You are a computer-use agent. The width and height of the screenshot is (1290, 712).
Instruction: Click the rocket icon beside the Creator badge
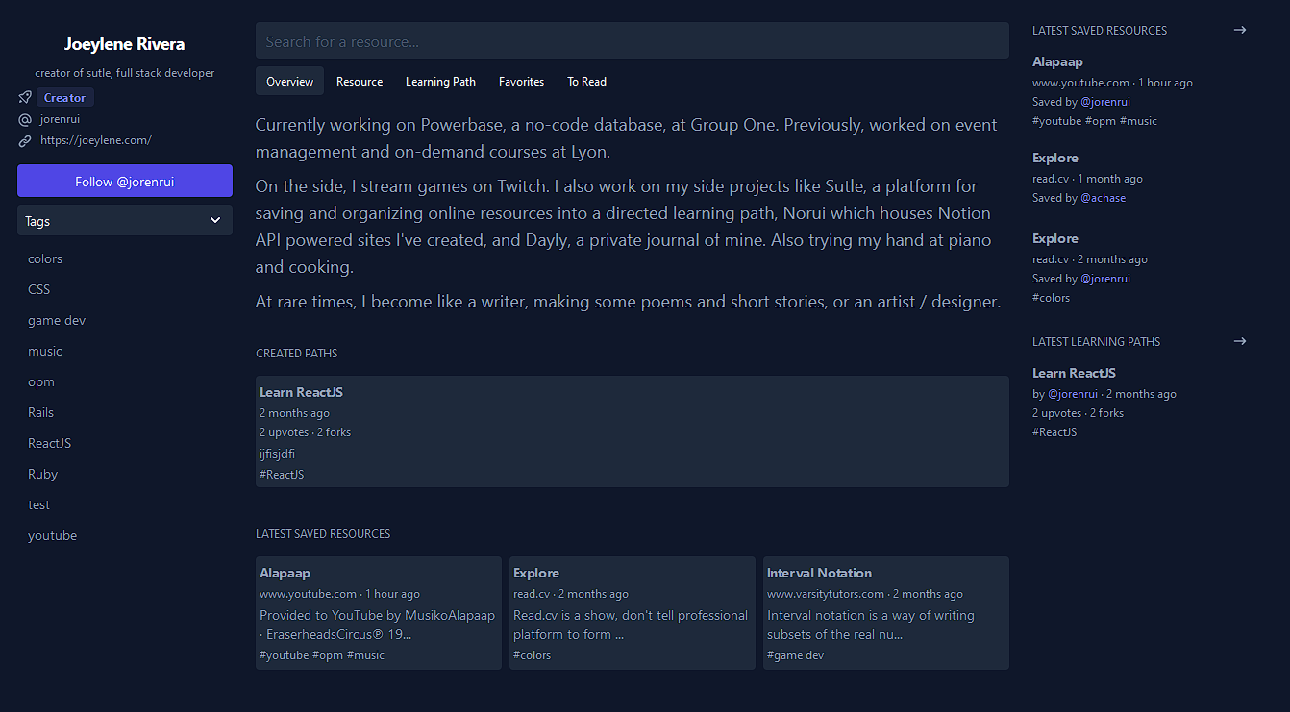tap(24, 96)
